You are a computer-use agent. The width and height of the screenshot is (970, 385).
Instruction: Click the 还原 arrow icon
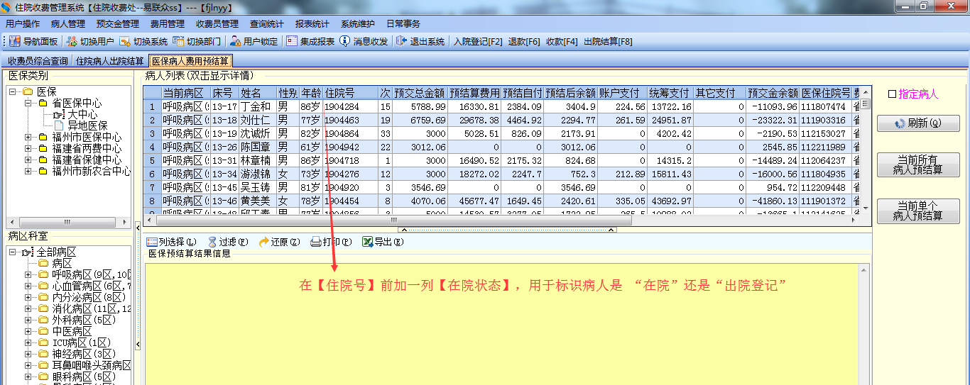point(263,242)
